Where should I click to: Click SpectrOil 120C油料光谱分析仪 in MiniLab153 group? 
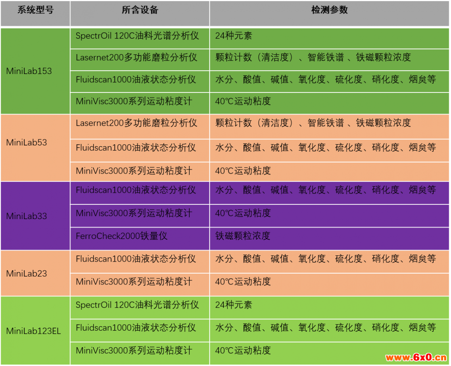[x=140, y=38]
